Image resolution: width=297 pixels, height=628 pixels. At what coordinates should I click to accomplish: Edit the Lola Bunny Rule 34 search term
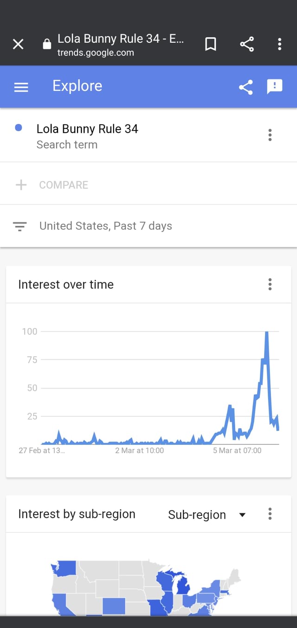coord(87,129)
